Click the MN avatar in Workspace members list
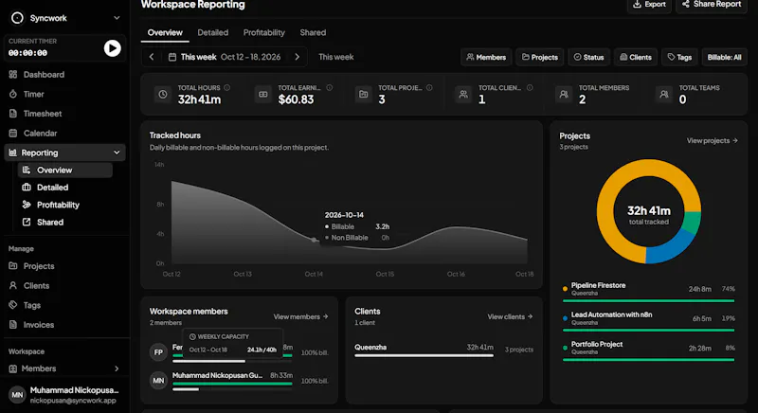Image resolution: width=758 pixels, height=413 pixels. coord(158,381)
